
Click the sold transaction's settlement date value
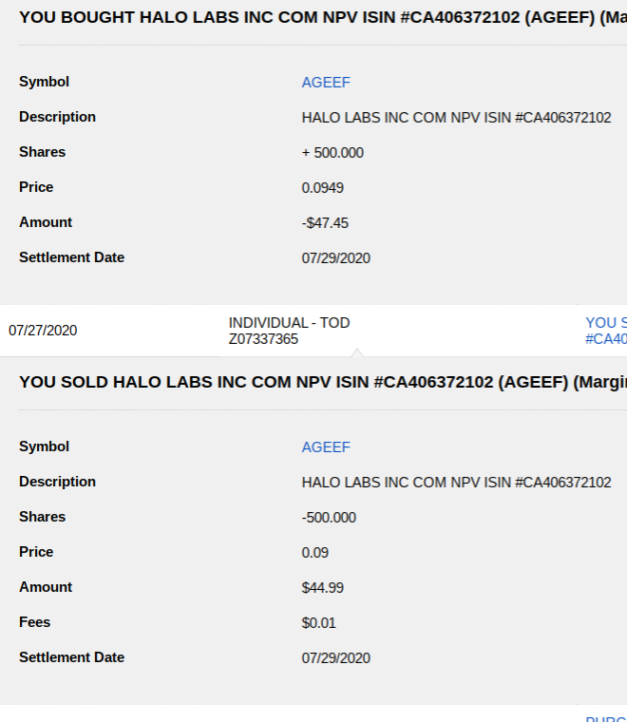pyautogui.click(x=336, y=658)
